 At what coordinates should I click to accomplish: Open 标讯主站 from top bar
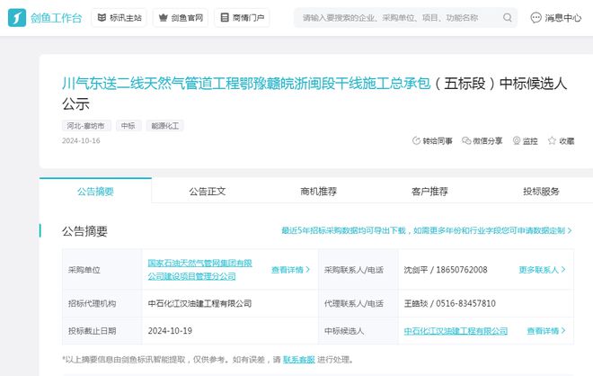(119, 17)
